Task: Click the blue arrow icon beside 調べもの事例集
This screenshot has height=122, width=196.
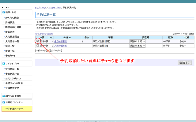Action: coord(4,96)
